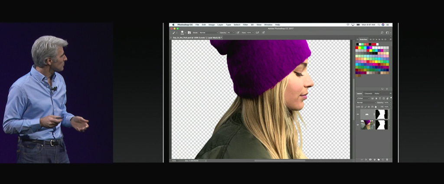Add a layer mask from Layers footer
Viewport: 444px width, 184px height.
pos(370,160)
